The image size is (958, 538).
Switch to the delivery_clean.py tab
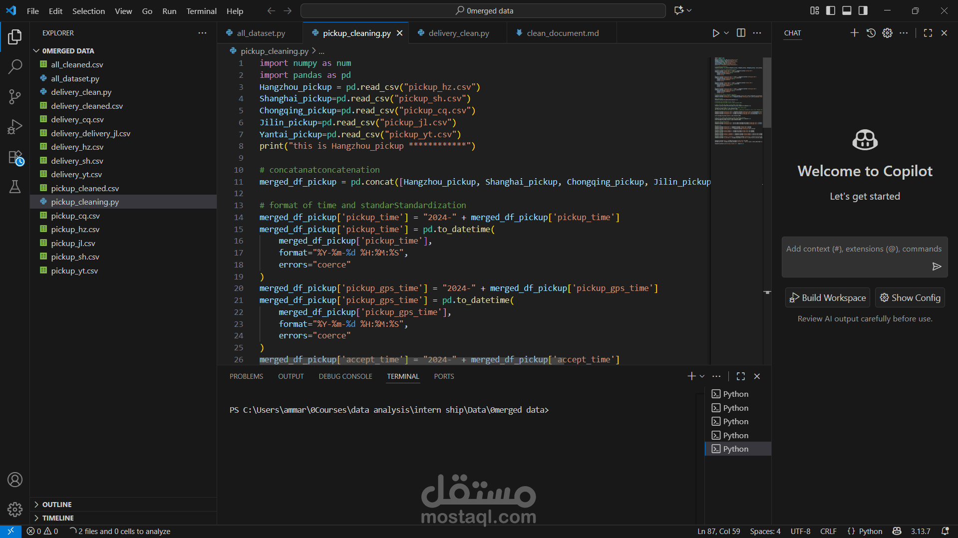tap(458, 33)
